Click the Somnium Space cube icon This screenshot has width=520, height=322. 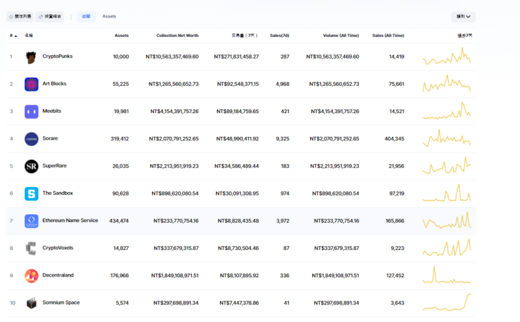pos(31,303)
